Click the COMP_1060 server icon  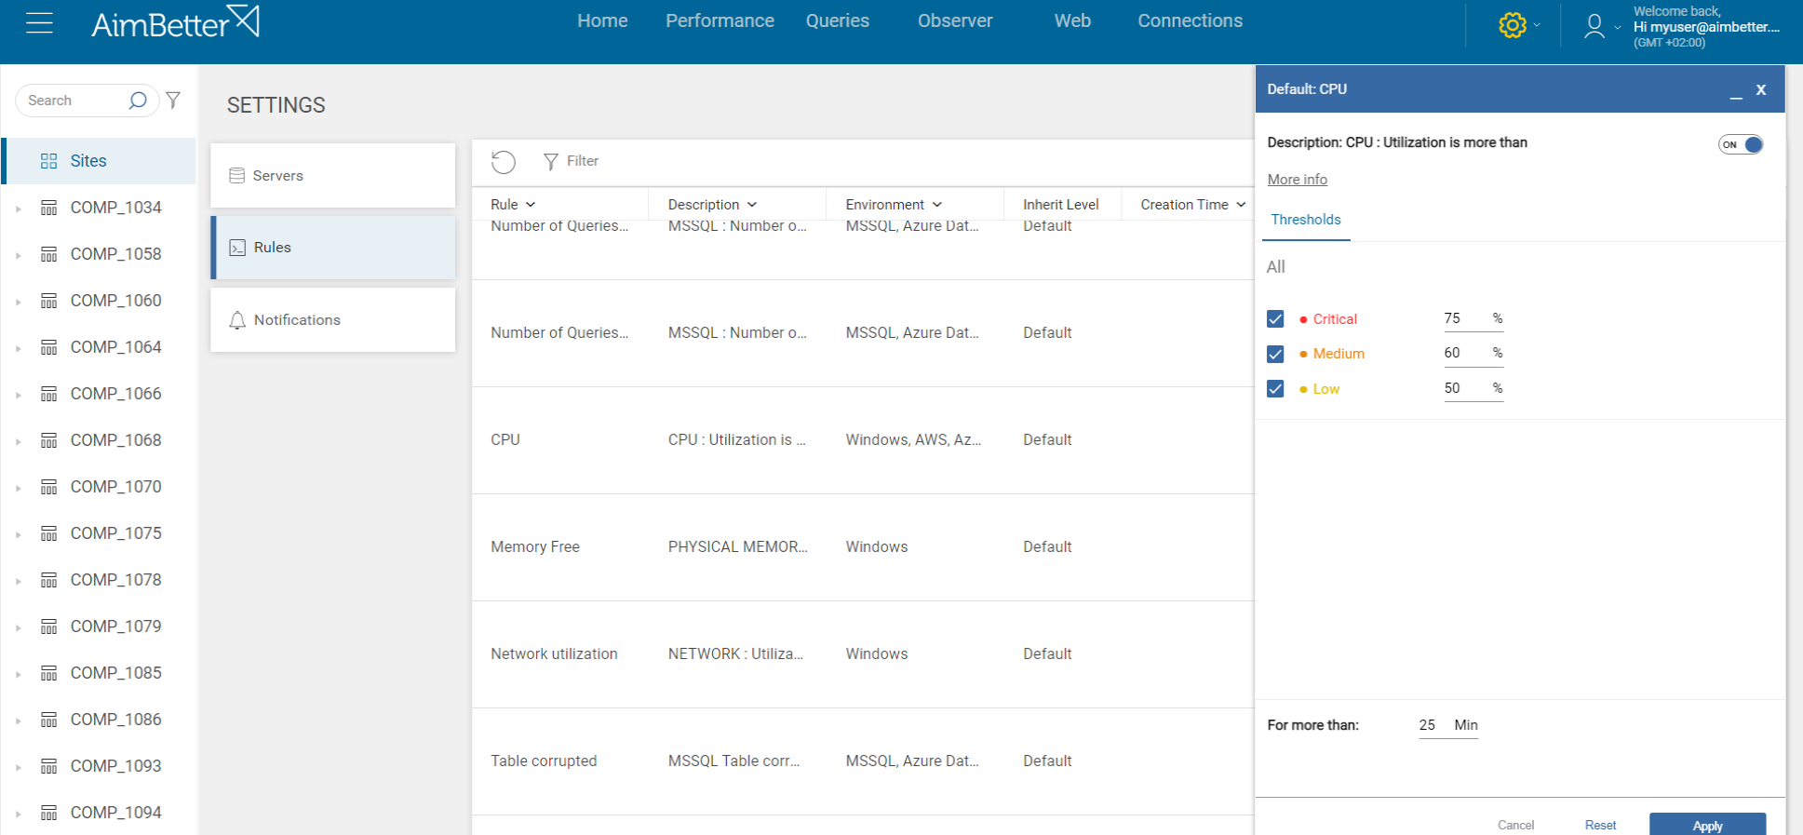(49, 301)
